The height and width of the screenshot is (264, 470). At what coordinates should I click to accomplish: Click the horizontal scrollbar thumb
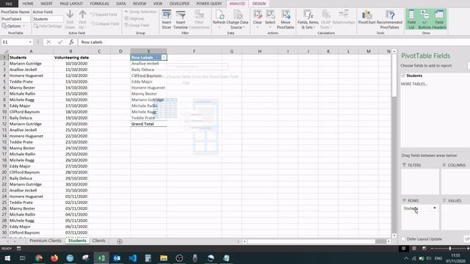[380, 241]
